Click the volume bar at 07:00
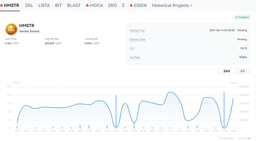256x141 pixels. tap(134, 125)
